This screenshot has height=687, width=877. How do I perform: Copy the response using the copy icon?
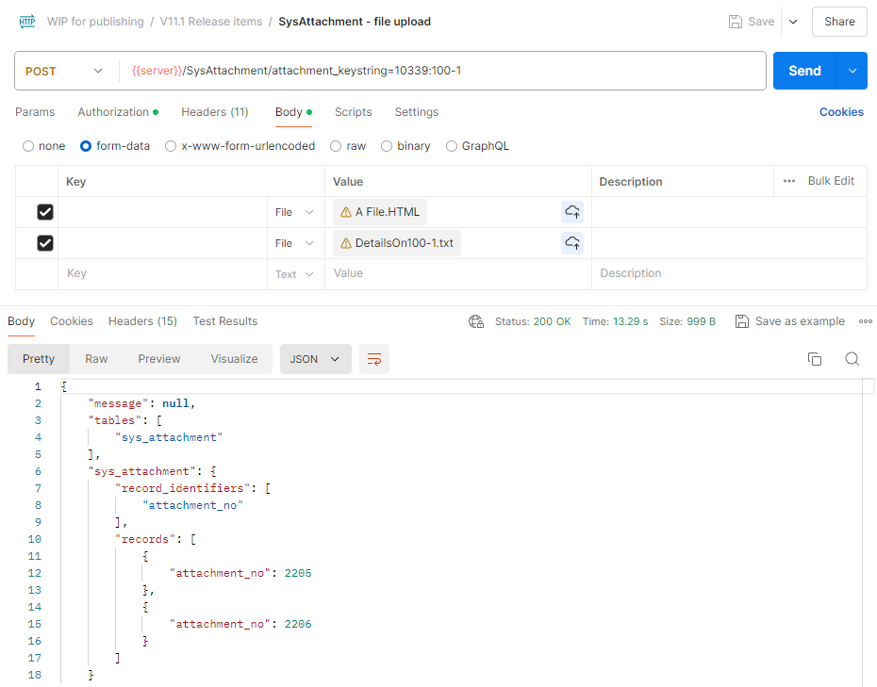coord(815,359)
